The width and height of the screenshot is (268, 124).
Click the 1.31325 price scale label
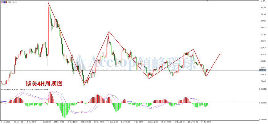pos(263,54)
